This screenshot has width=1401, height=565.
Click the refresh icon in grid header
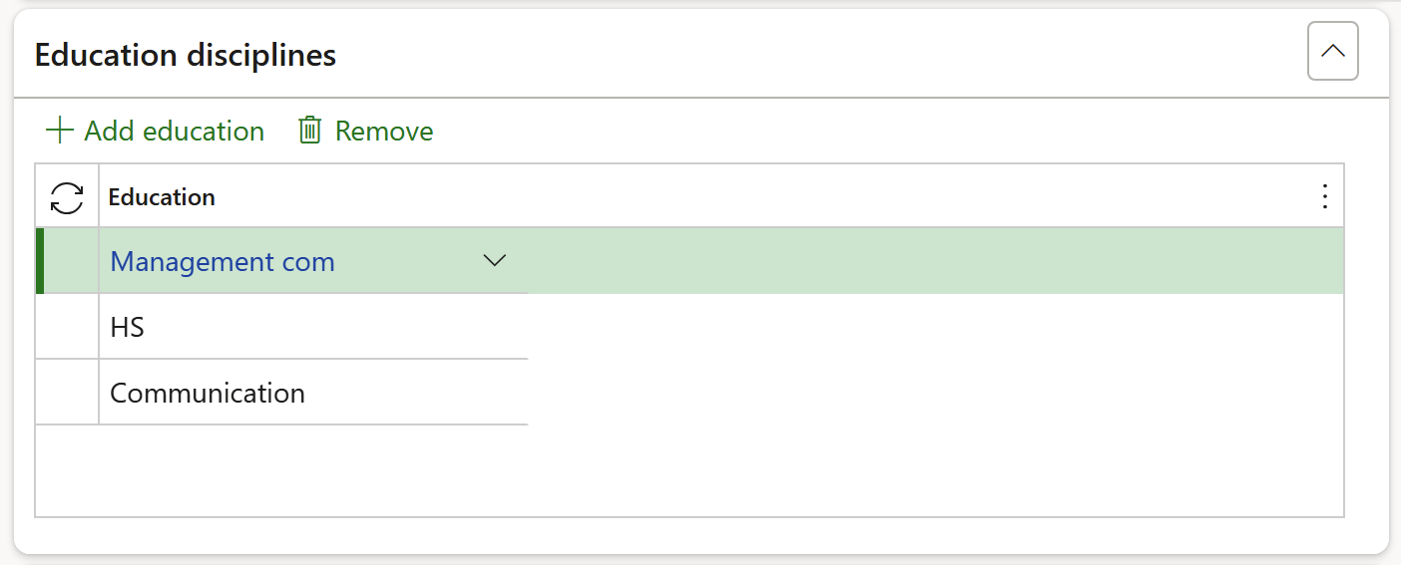coord(67,197)
